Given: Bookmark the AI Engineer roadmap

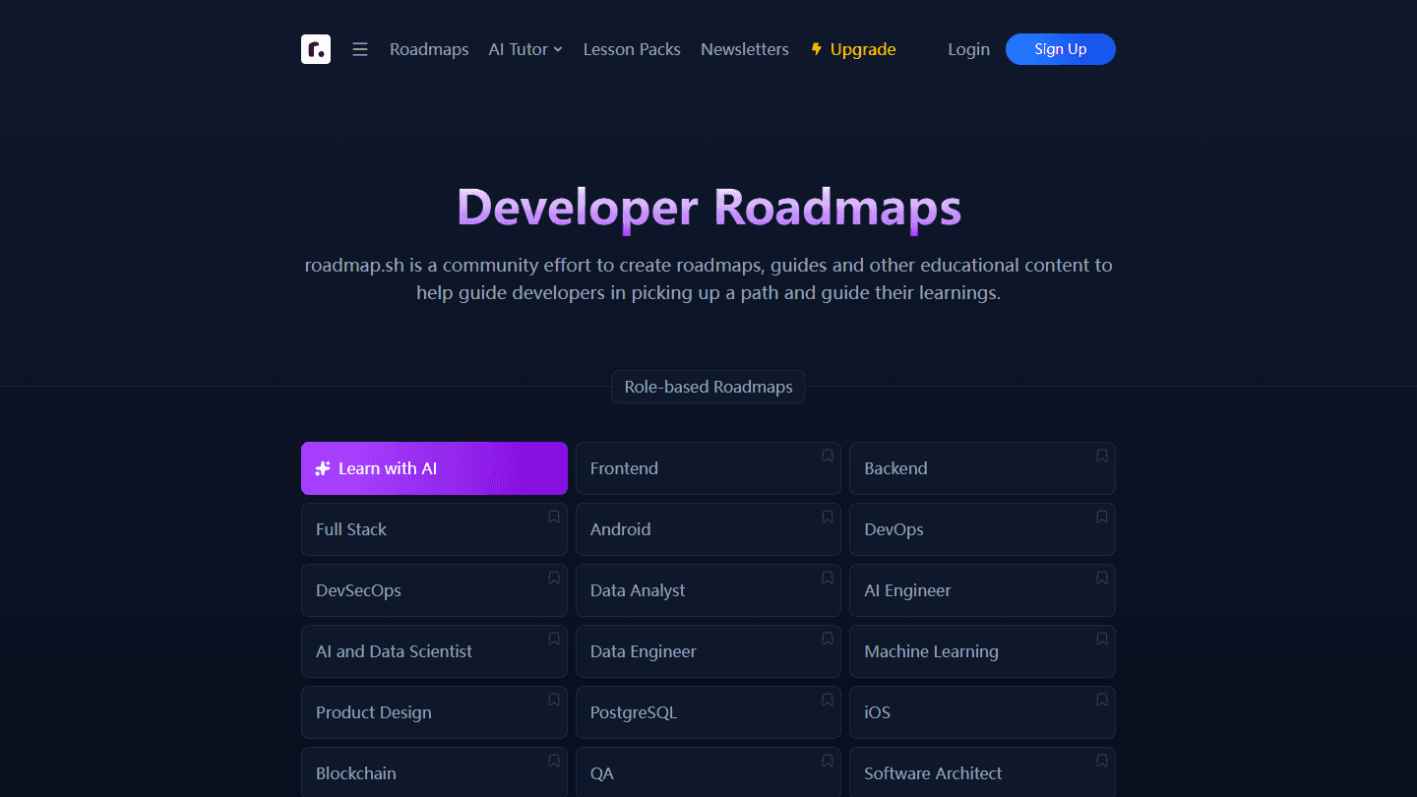Looking at the screenshot, I should point(1102,578).
